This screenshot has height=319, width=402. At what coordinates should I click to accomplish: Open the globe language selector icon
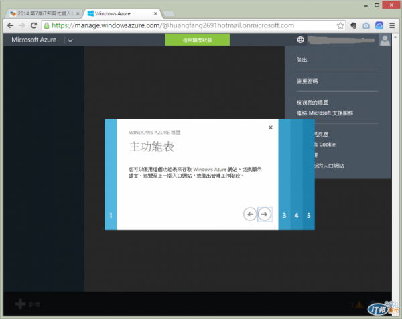click(x=300, y=40)
